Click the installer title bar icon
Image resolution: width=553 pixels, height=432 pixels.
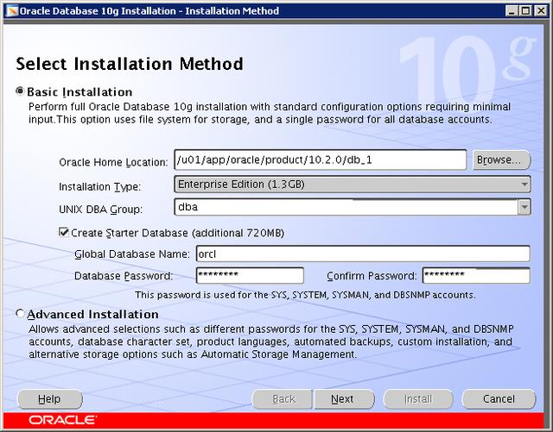click(12, 11)
